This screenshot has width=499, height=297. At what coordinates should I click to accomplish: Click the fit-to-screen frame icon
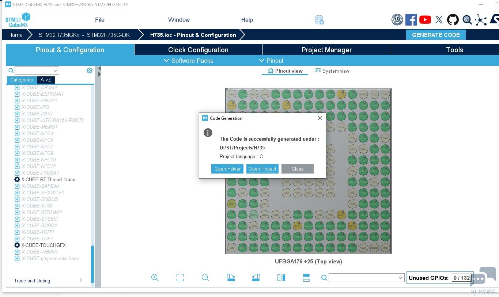click(x=180, y=278)
